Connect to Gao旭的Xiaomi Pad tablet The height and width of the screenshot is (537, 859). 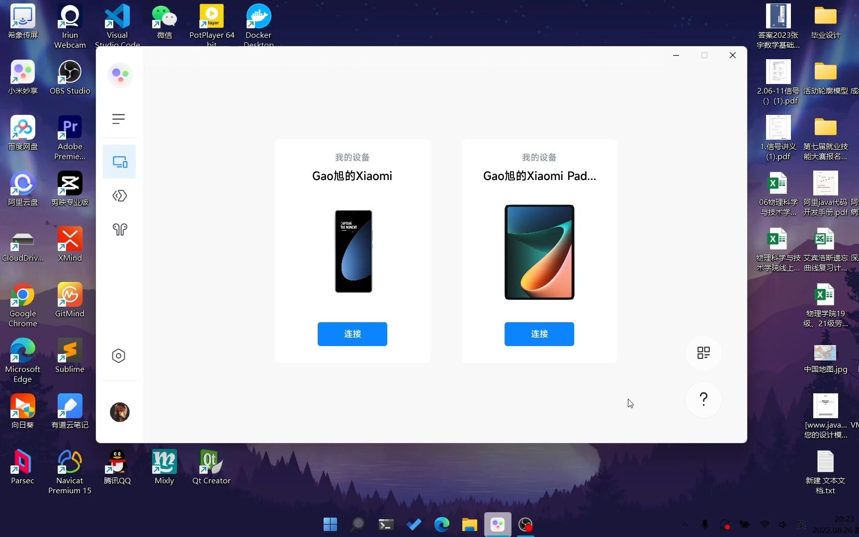539,334
